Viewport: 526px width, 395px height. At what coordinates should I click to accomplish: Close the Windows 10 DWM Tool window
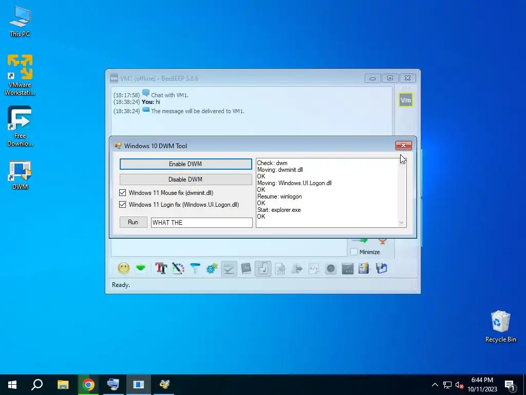click(404, 145)
